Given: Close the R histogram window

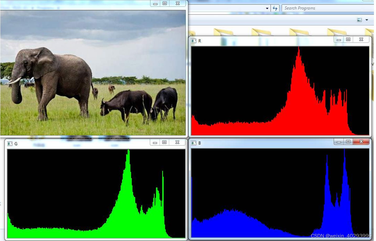Looking at the screenshot, I should (361, 40).
